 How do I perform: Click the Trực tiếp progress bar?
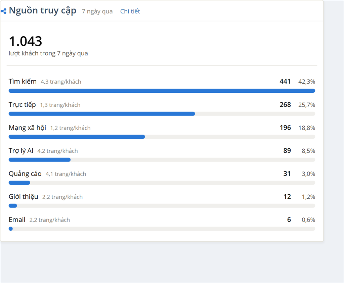click(x=162, y=114)
